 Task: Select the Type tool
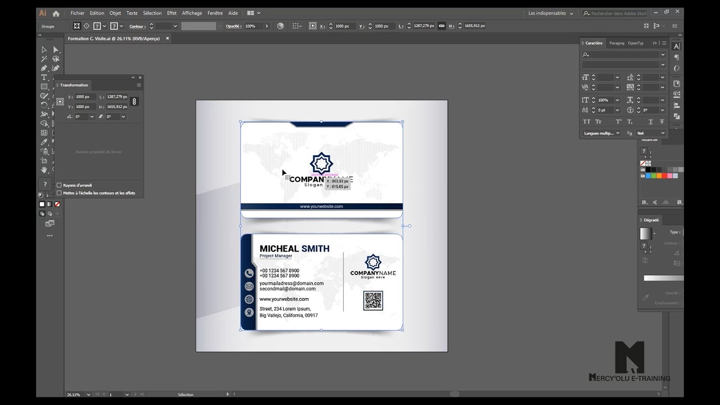pos(44,77)
